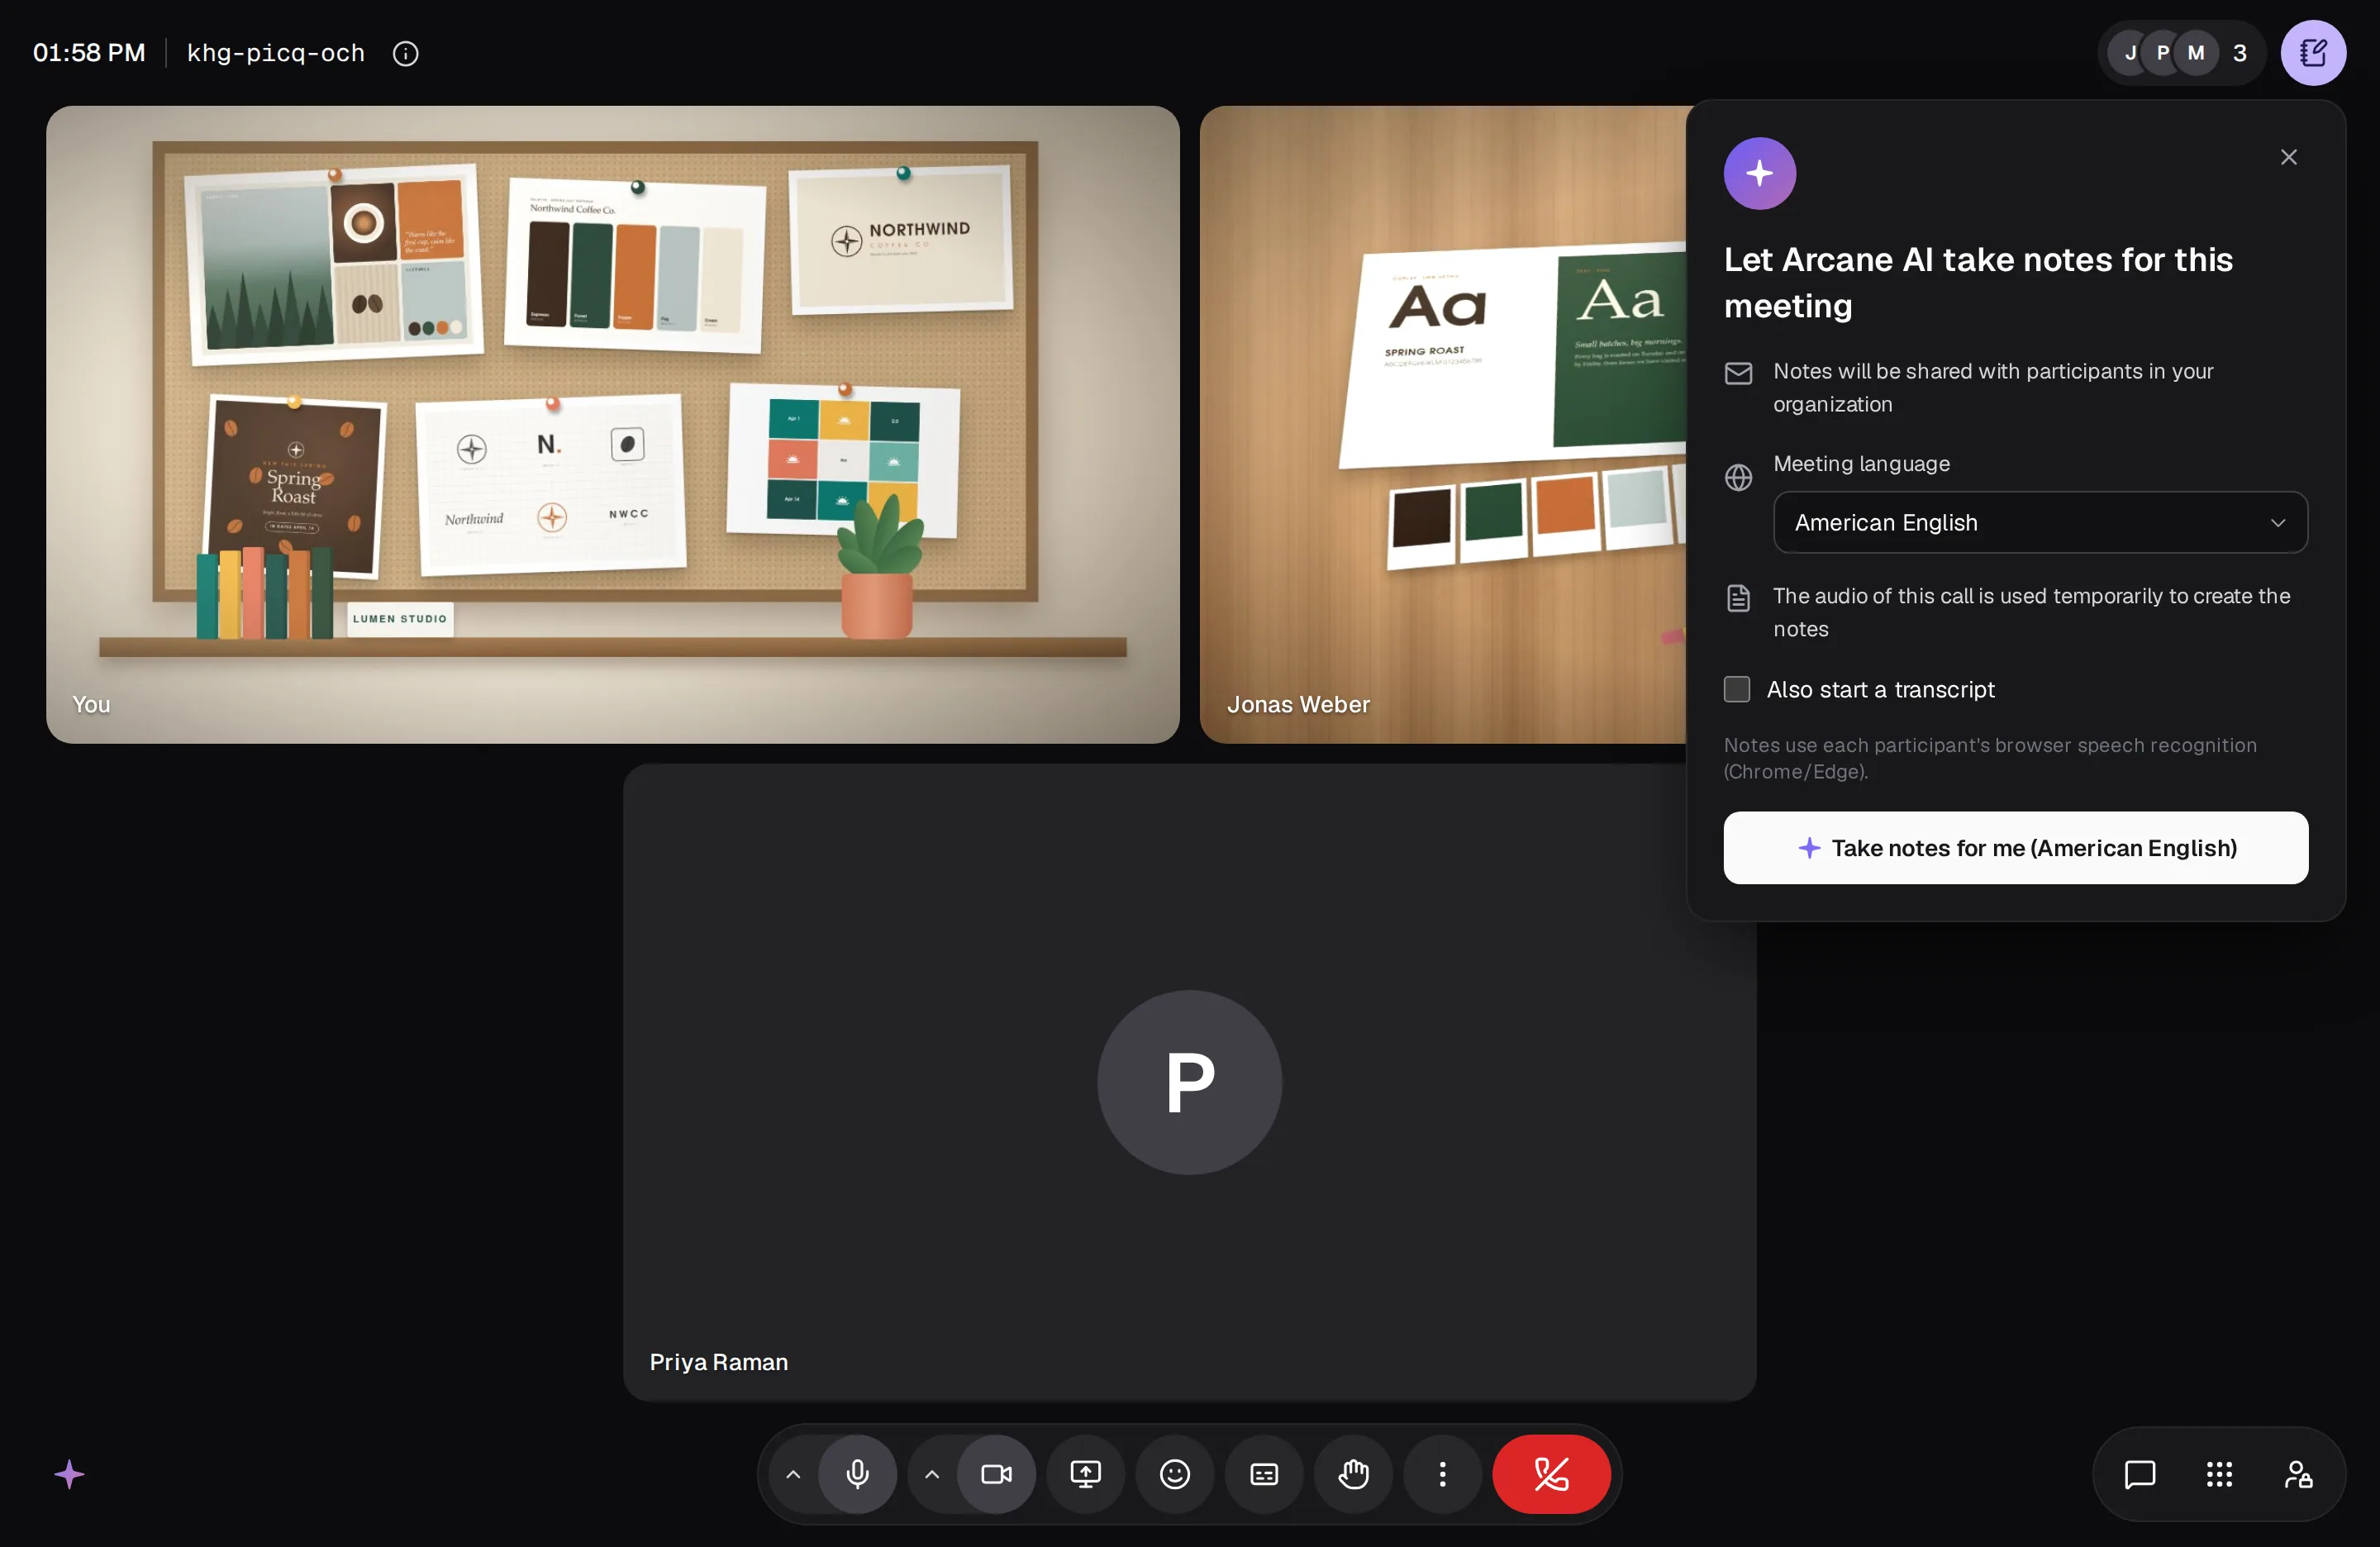Raise your hand
2380x1547 pixels.
pos(1353,1474)
